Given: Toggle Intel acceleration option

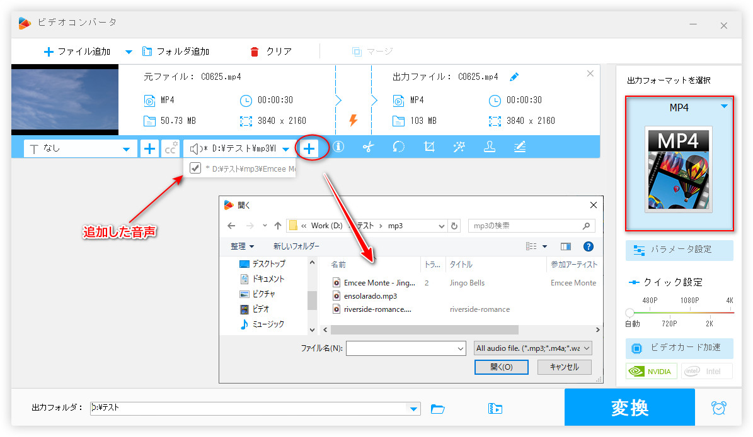Looking at the screenshot, I should click(x=706, y=371).
